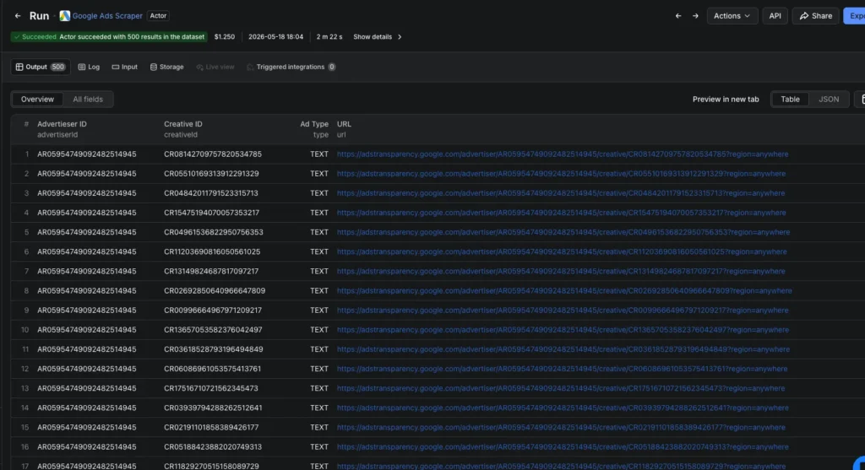Image resolution: width=865 pixels, height=470 pixels.
Task: Click the run cost $1.250
Action: click(225, 37)
